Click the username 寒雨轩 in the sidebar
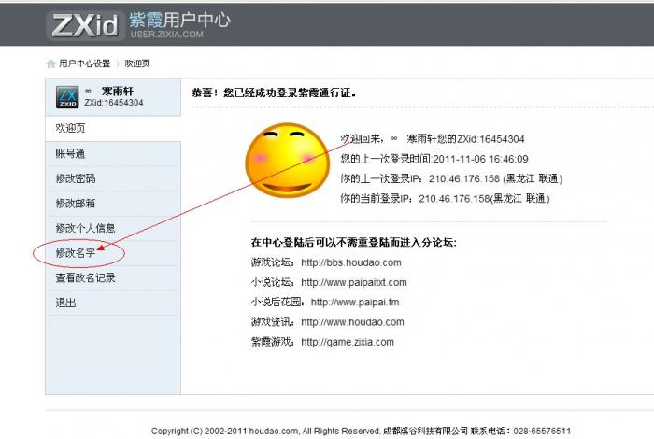The height and width of the screenshot is (439, 654). [x=117, y=91]
